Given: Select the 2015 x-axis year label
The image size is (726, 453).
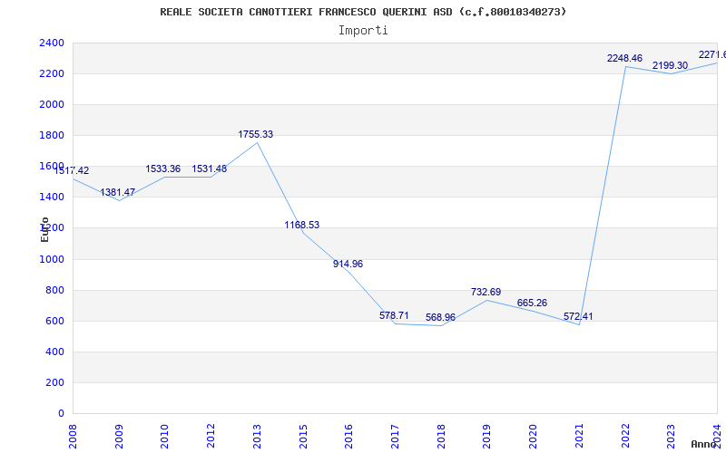Looking at the screenshot, I should click(303, 436).
